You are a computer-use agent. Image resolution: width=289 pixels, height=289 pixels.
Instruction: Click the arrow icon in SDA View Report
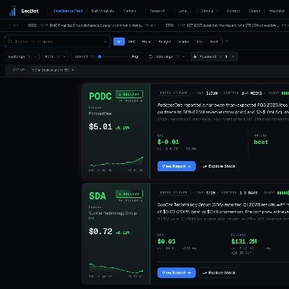point(189,273)
